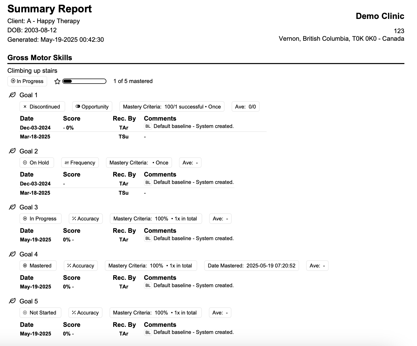Click the Gross Motor Skills section heading
This screenshot has height=346, width=417.
pos(40,58)
